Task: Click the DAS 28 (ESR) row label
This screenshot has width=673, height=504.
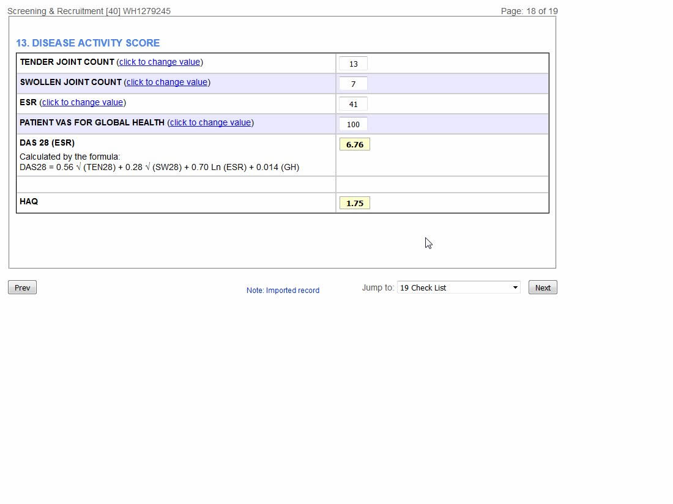Action: click(x=47, y=143)
